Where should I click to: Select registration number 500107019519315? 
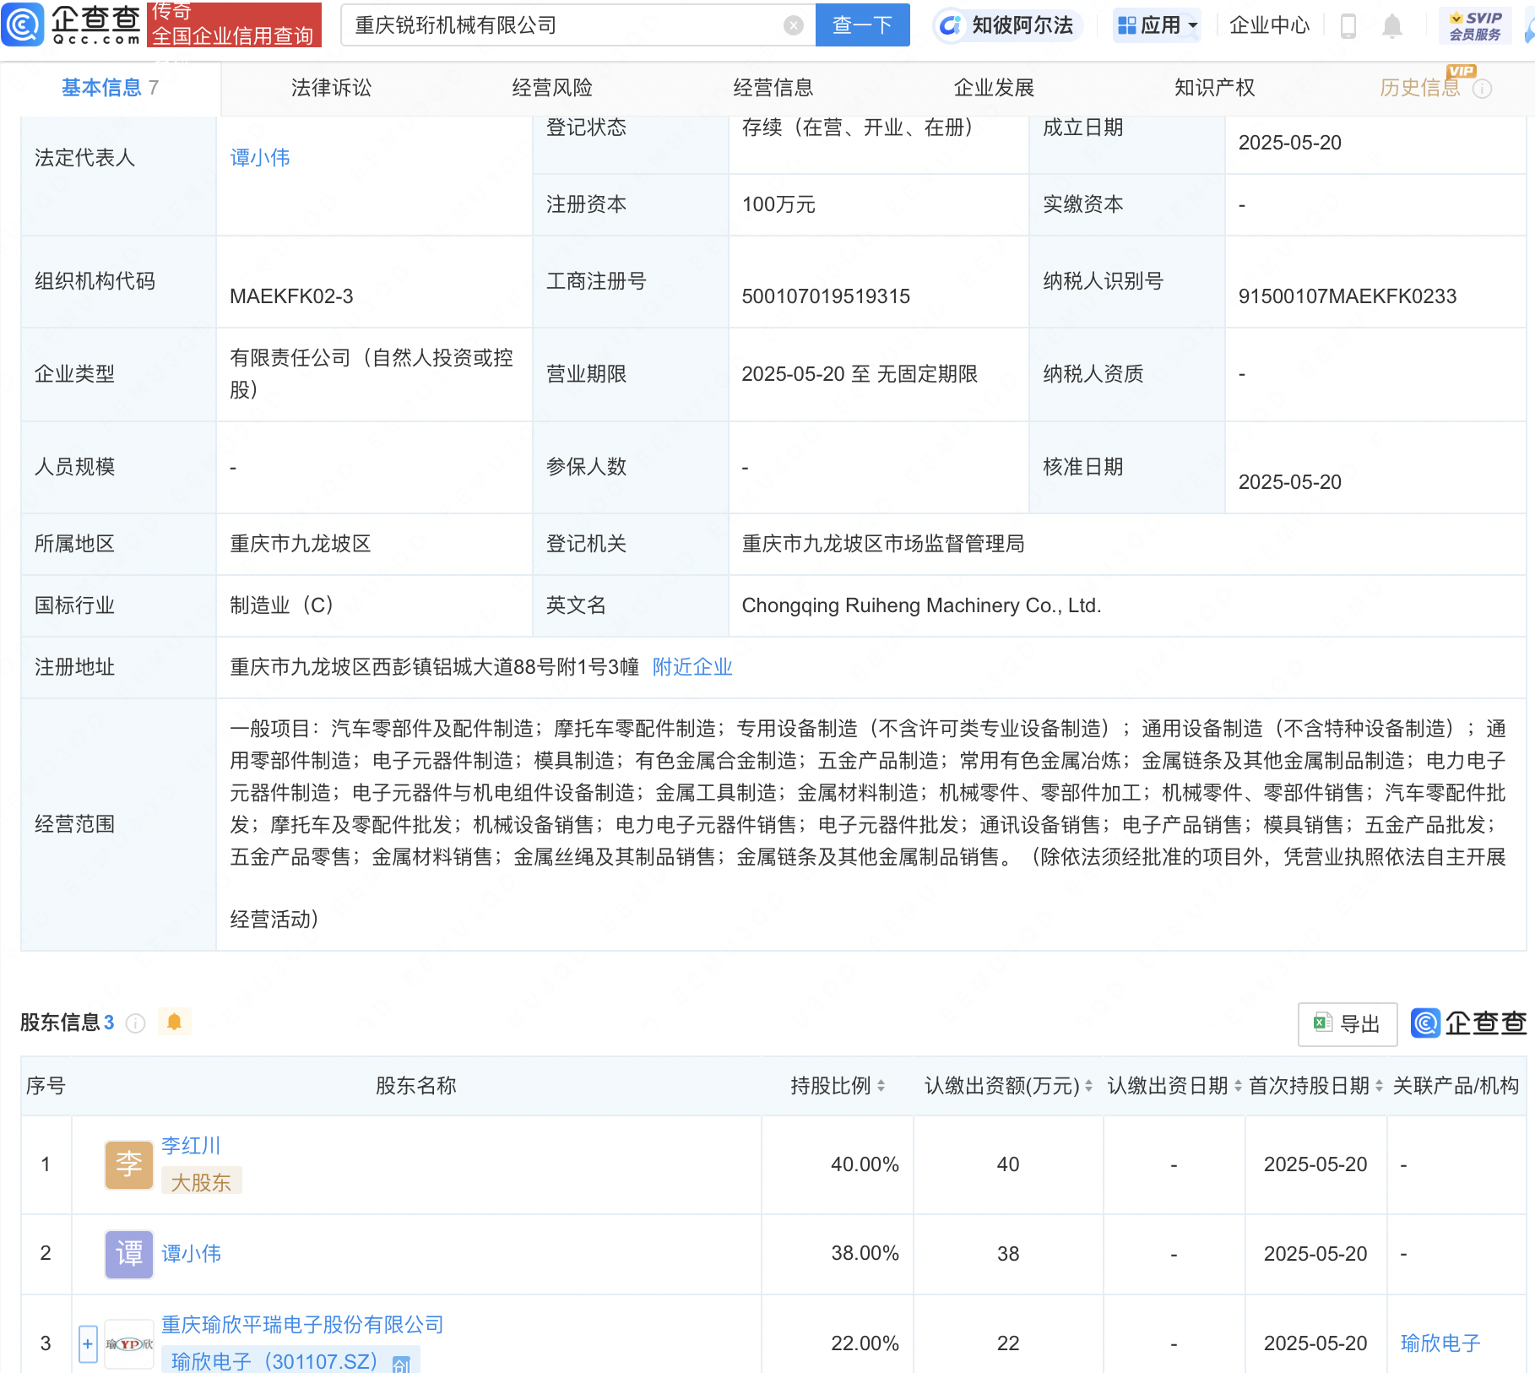[x=826, y=296]
